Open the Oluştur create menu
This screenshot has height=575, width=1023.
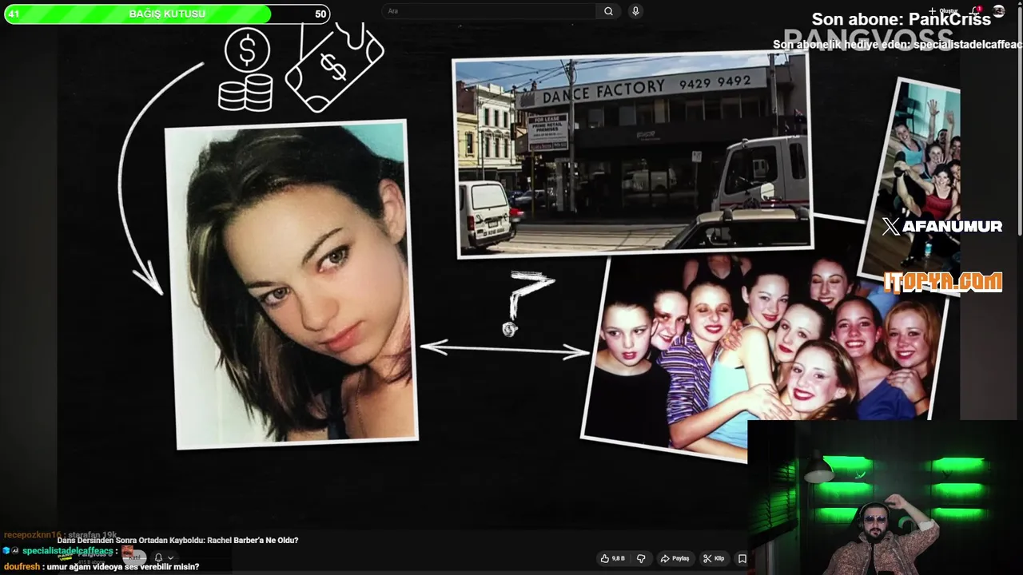point(943,11)
